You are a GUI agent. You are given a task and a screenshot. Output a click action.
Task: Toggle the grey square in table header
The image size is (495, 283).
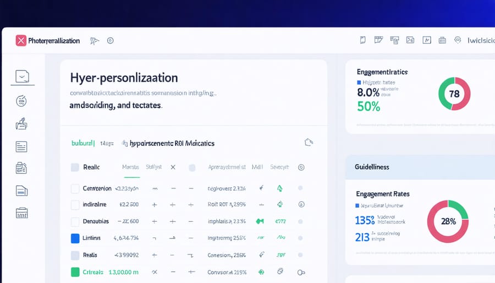coord(192,168)
